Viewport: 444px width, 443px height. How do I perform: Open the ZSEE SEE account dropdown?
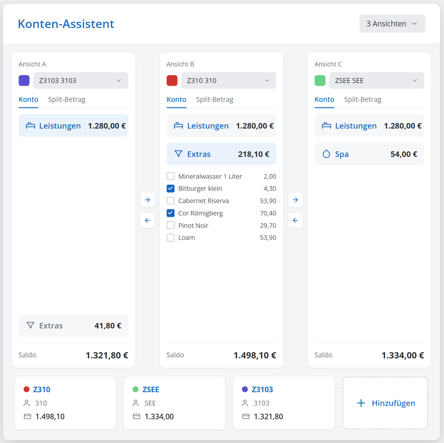click(x=377, y=81)
